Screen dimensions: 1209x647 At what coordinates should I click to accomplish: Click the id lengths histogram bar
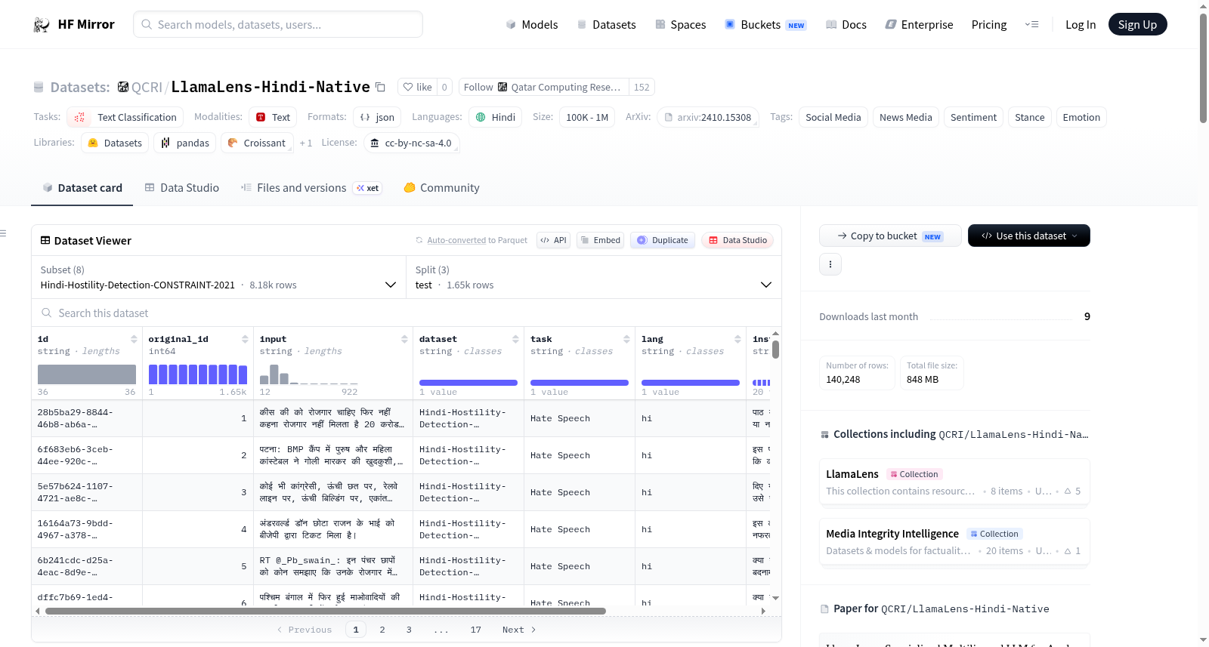click(x=87, y=374)
